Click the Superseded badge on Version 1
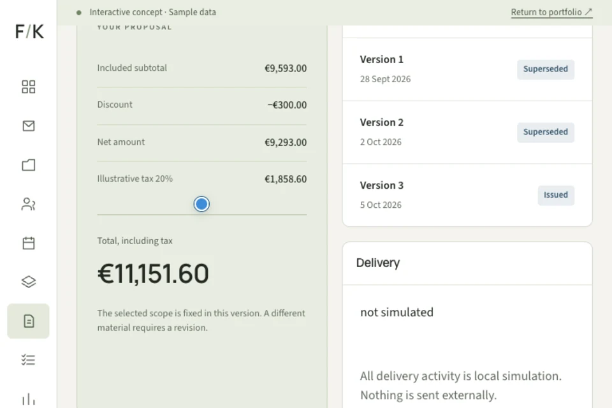 point(546,69)
